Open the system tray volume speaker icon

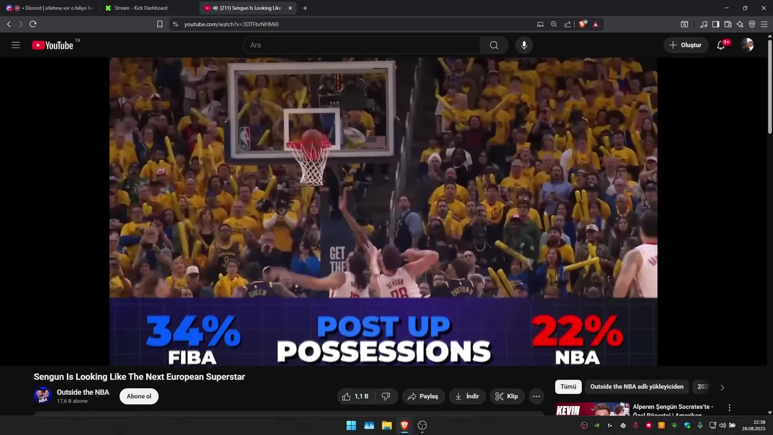[722, 425]
